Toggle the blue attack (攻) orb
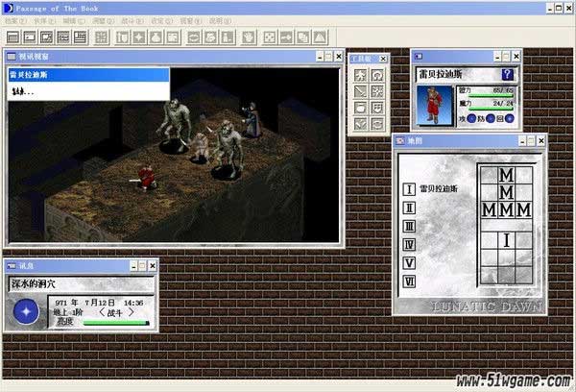Viewport: 576px width, 392px height. click(x=471, y=118)
